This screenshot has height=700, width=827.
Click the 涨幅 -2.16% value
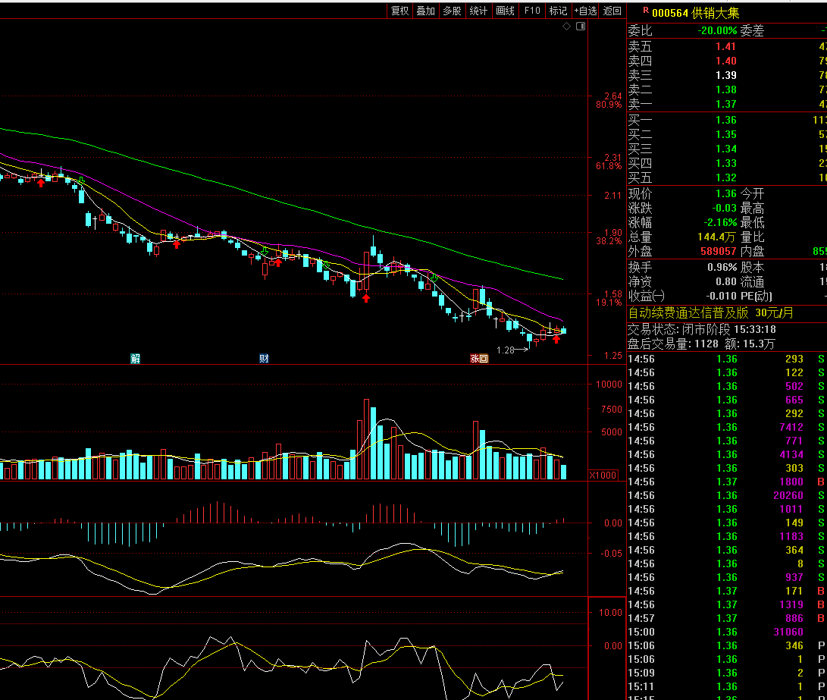720,223
